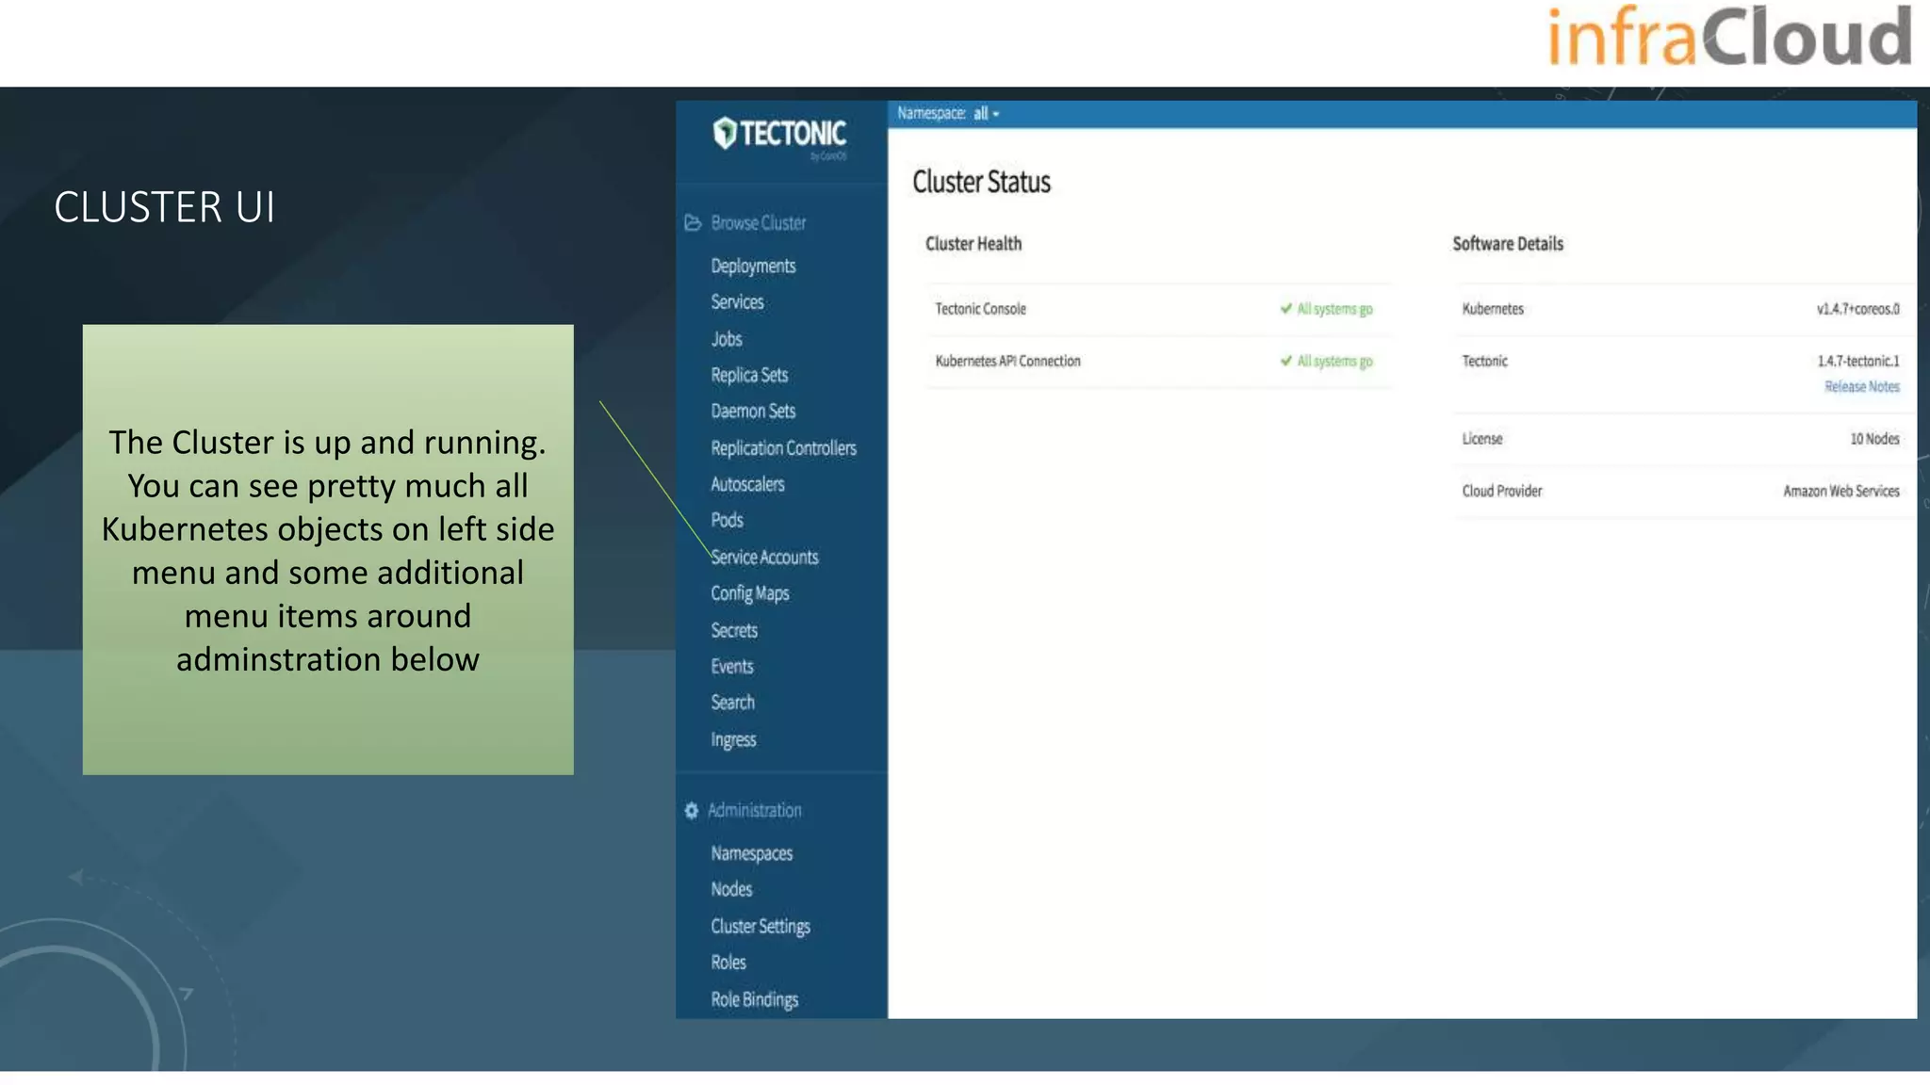Click the CLUSTER UI slide title
Image resolution: width=1930 pixels, height=1085 pixels.
pyautogui.click(x=164, y=207)
